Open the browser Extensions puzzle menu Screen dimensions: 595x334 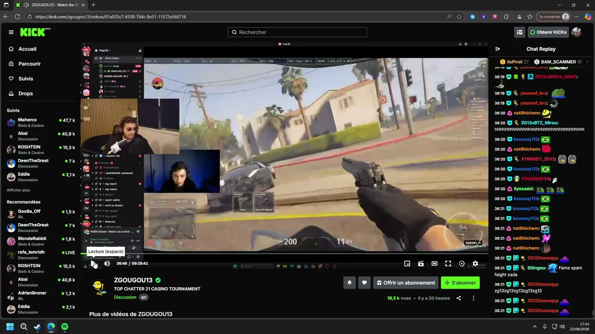pyautogui.click(x=506, y=17)
